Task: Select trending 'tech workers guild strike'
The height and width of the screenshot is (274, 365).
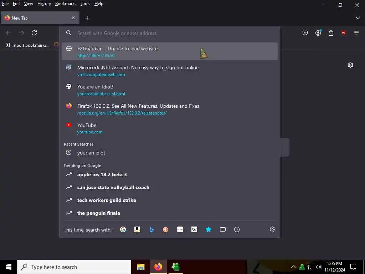Action: pyautogui.click(x=169, y=200)
